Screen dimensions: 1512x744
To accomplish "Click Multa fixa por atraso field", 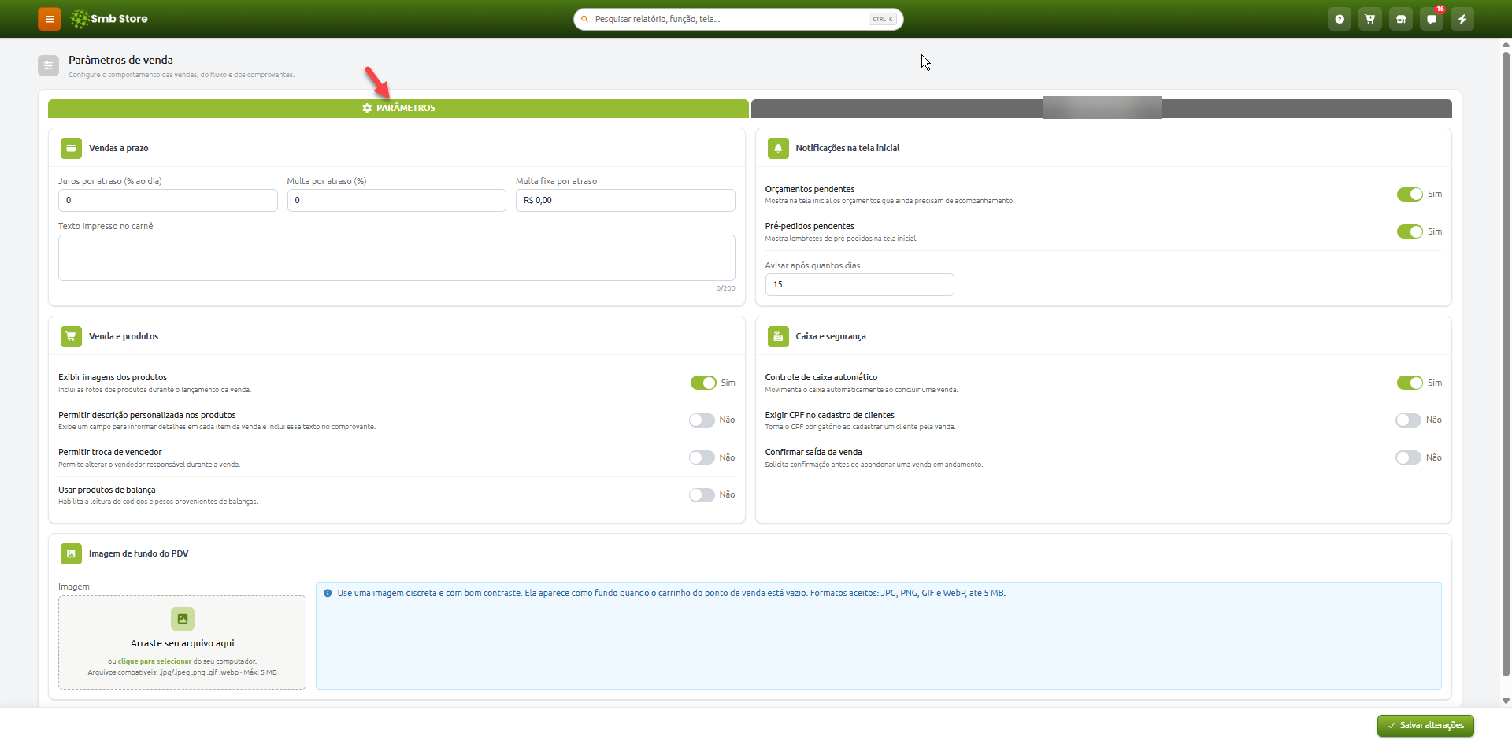I will (625, 200).
